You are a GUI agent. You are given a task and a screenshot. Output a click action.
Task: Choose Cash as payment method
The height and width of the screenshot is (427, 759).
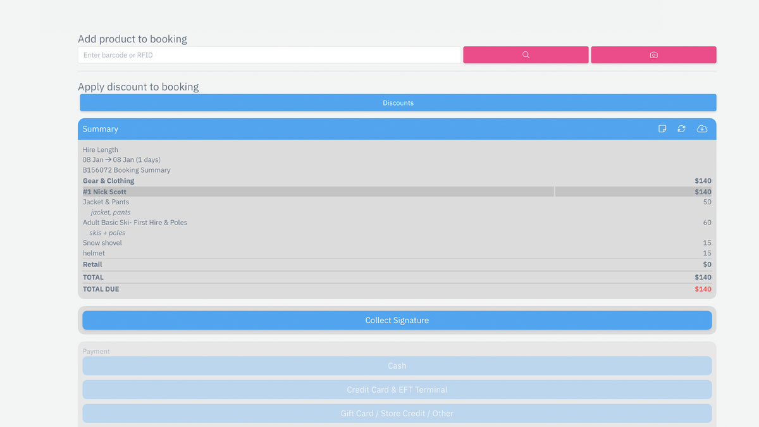[x=397, y=366]
